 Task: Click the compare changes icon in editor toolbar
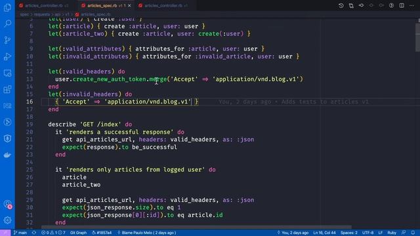pos(351,5)
